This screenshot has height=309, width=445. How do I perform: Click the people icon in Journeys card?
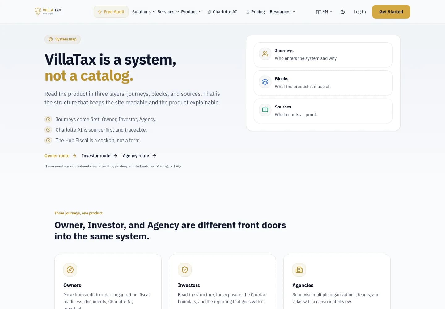[x=265, y=54]
